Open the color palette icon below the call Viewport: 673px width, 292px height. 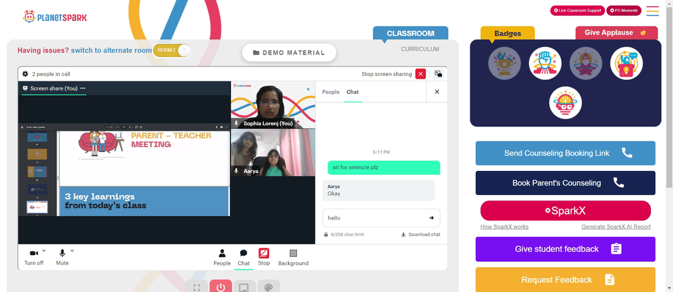coord(269,287)
